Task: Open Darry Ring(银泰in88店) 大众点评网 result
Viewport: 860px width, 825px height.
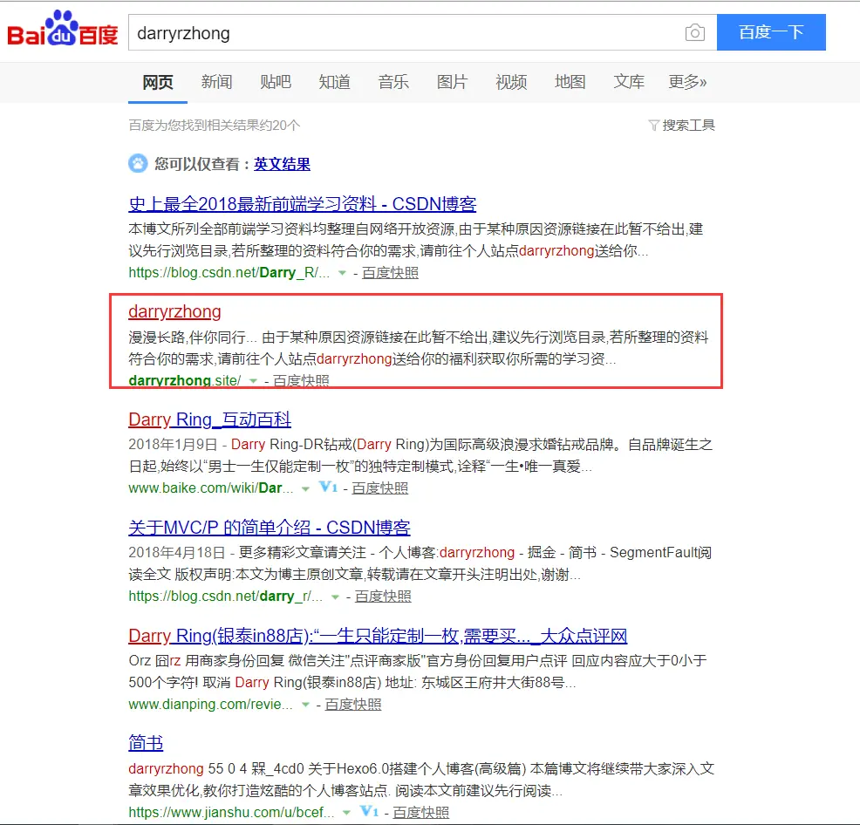Action: 378,636
